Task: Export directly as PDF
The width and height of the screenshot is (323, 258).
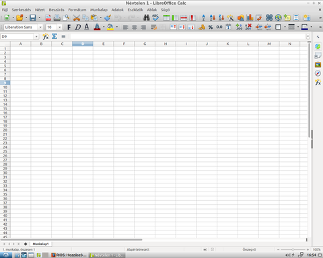Action: 48,17
